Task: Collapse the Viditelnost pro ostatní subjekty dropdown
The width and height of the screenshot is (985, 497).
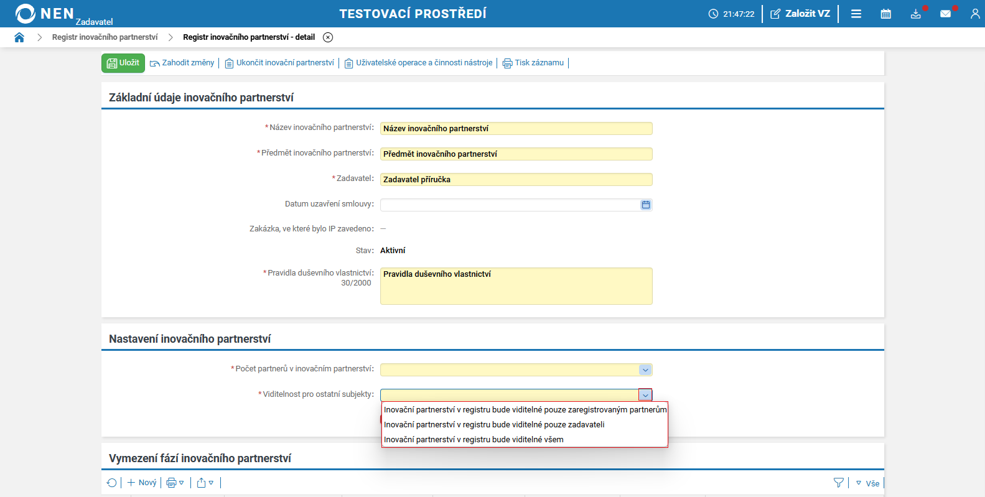Action: 645,395
